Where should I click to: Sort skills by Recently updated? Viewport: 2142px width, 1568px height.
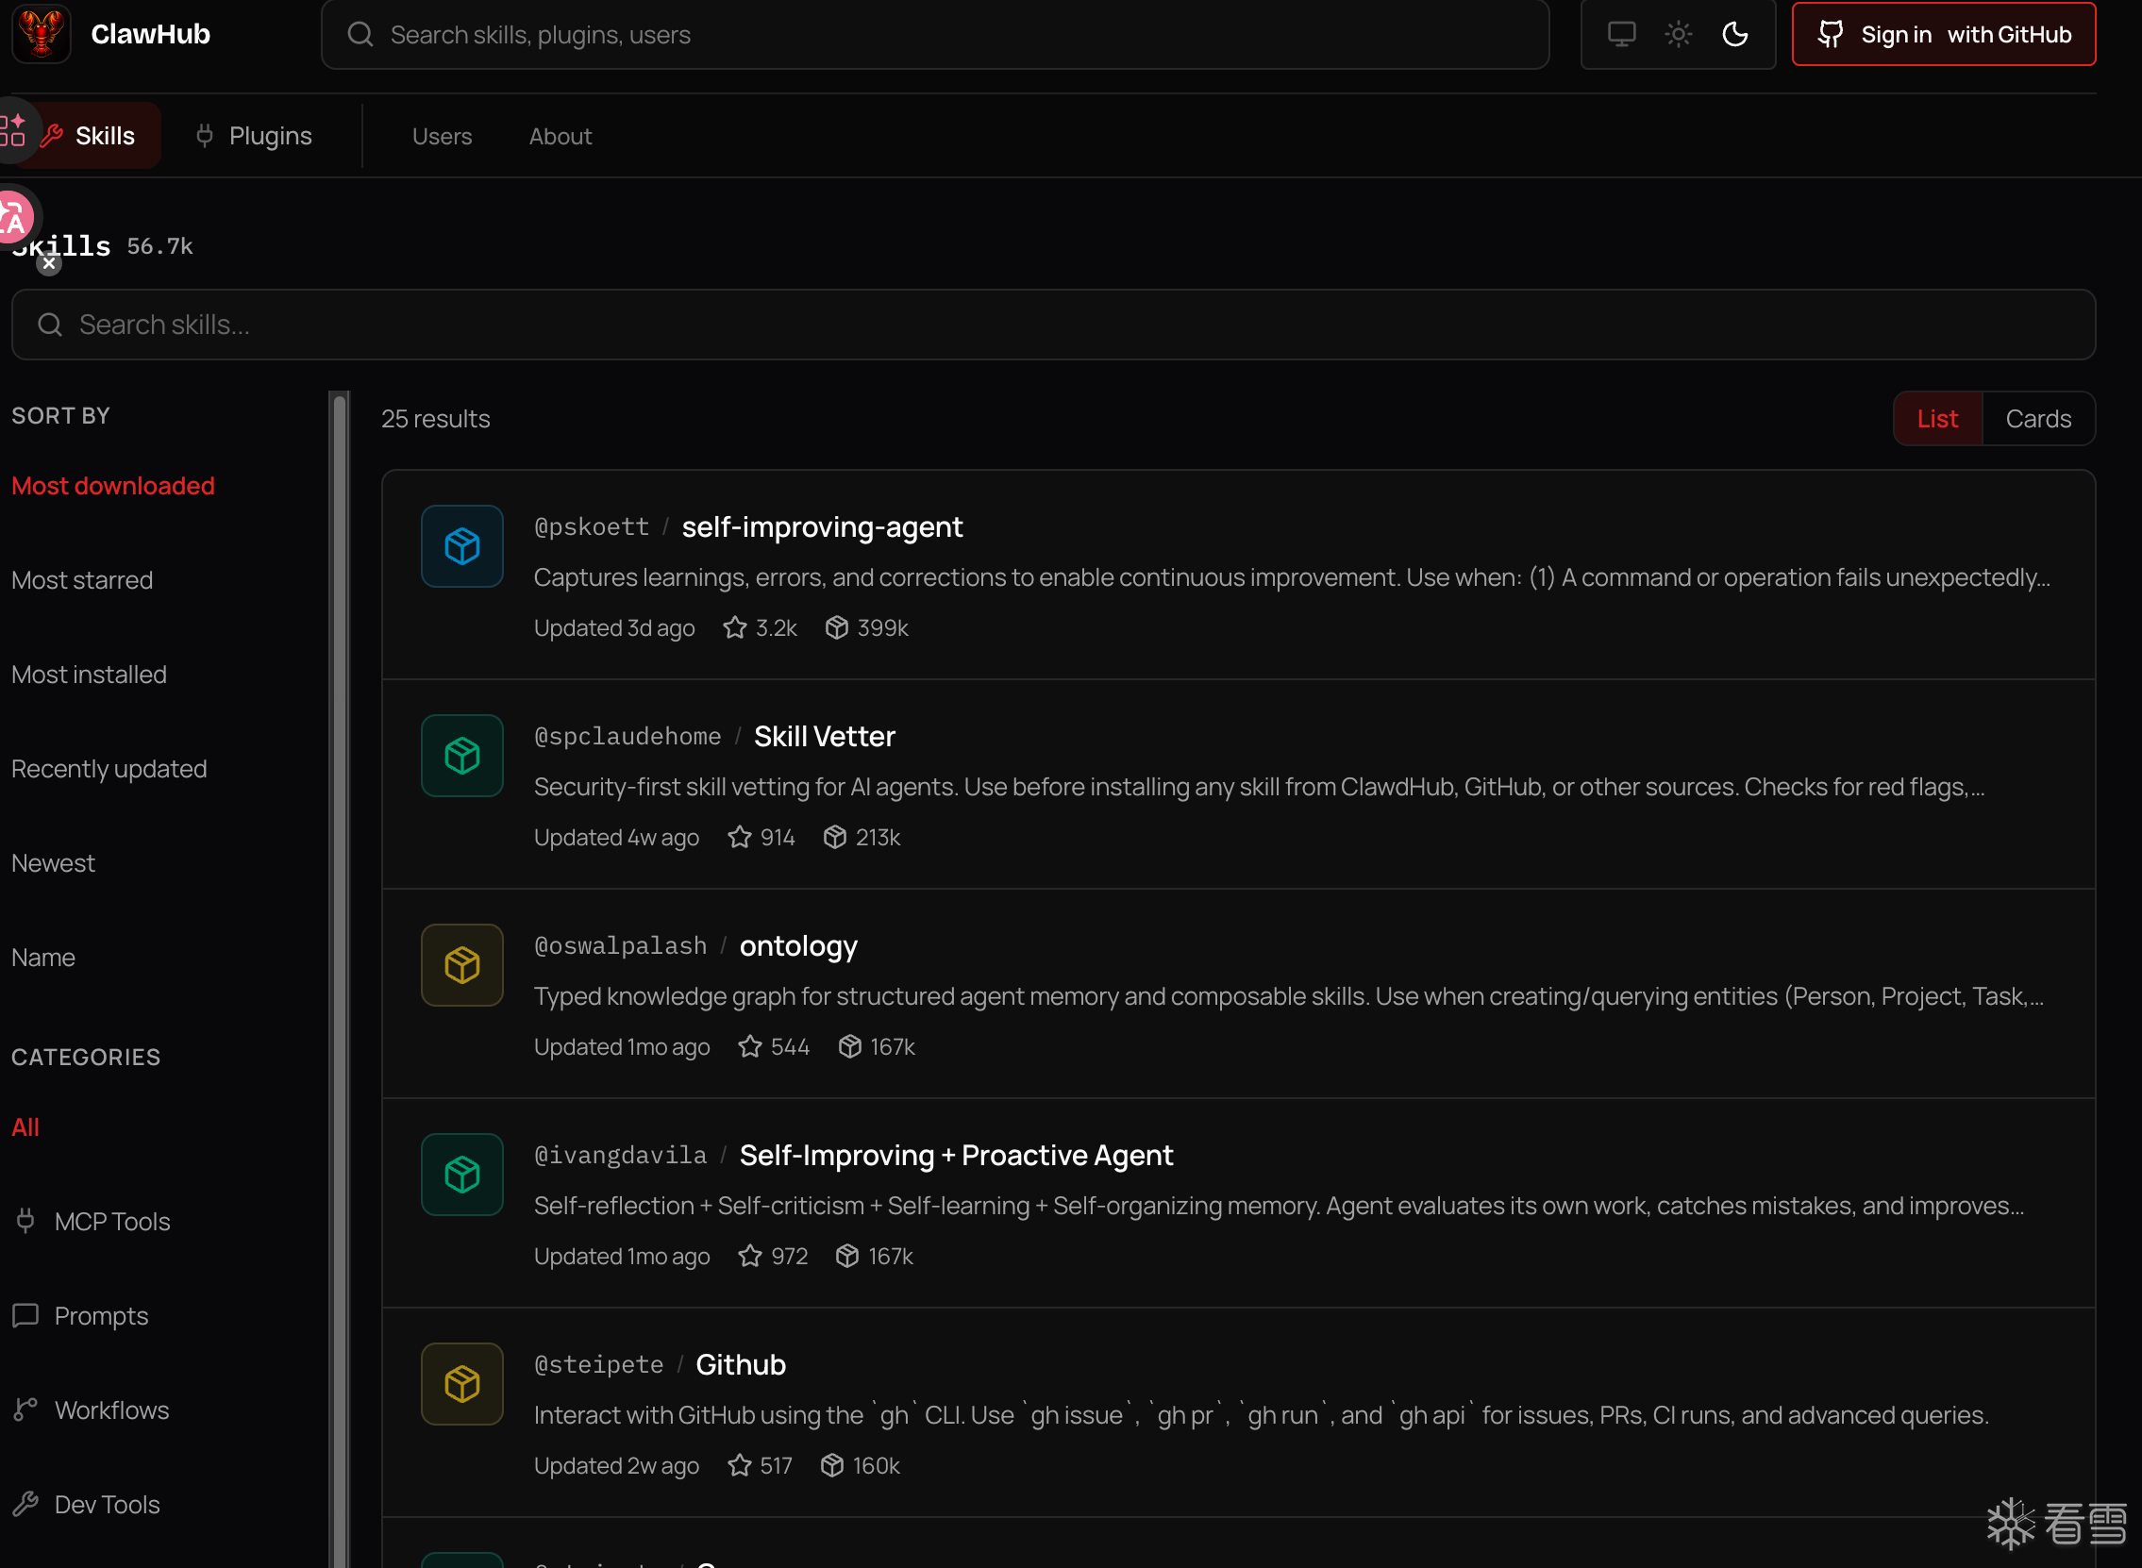click(109, 769)
